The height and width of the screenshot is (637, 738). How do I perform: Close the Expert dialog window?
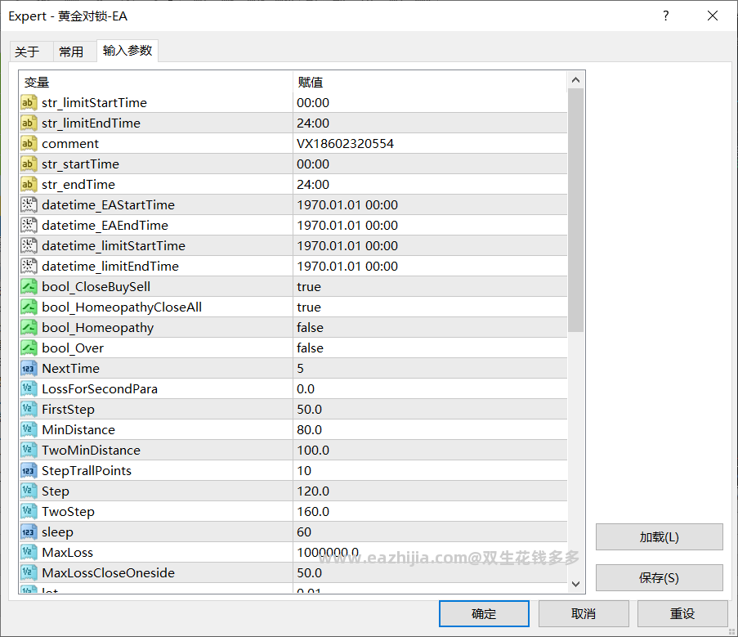coord(713,16)
